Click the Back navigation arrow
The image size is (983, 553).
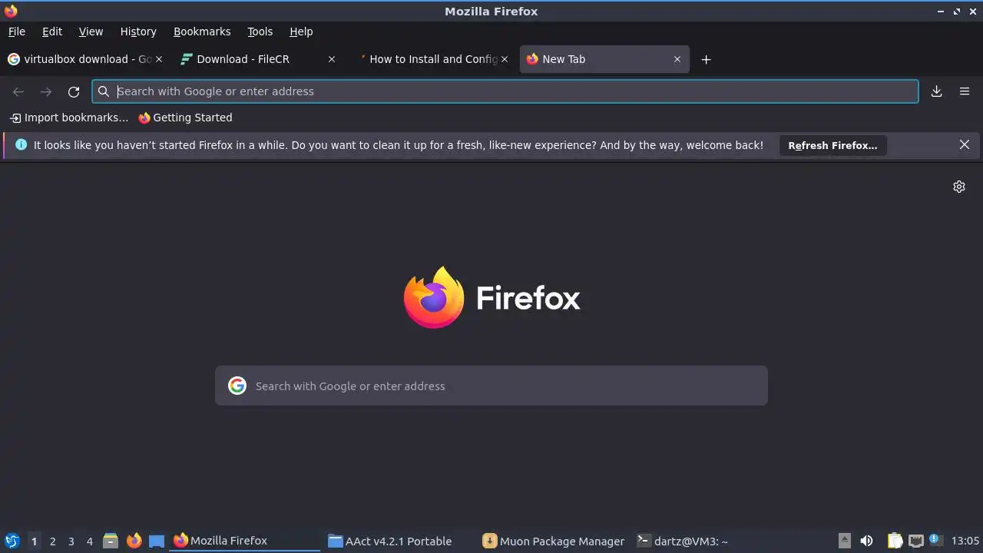pos(18,91)
